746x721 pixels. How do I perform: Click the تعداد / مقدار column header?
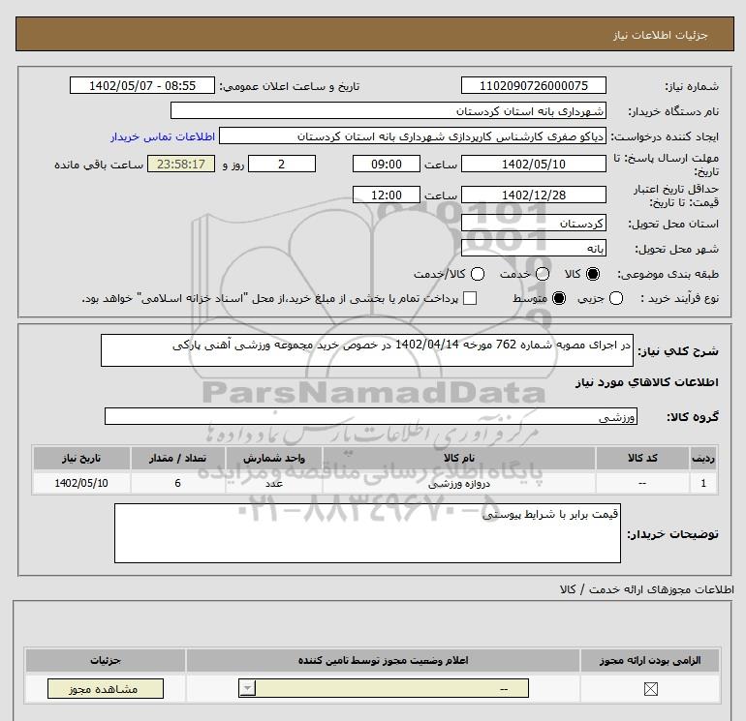(x=178, y=458)
